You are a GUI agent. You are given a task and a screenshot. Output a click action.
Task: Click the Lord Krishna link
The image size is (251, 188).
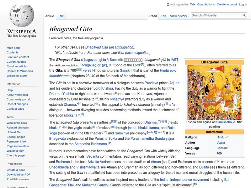(103, 88)
